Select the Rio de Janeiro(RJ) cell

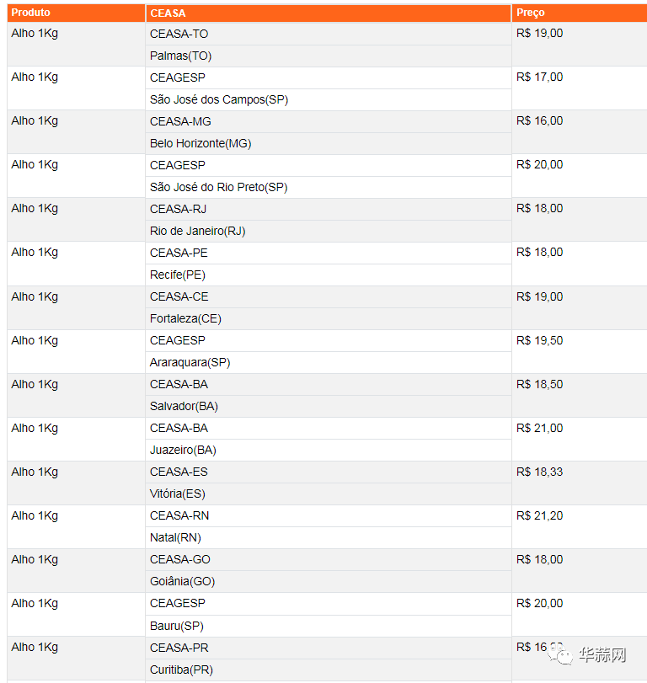pos(329,231)
